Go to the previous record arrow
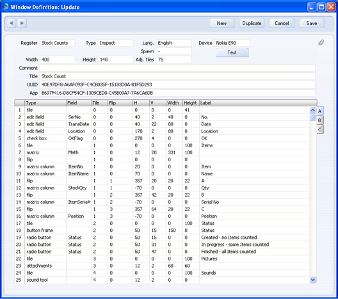The width and height of the screenshot is (338, 299). [x=12, y=23]
